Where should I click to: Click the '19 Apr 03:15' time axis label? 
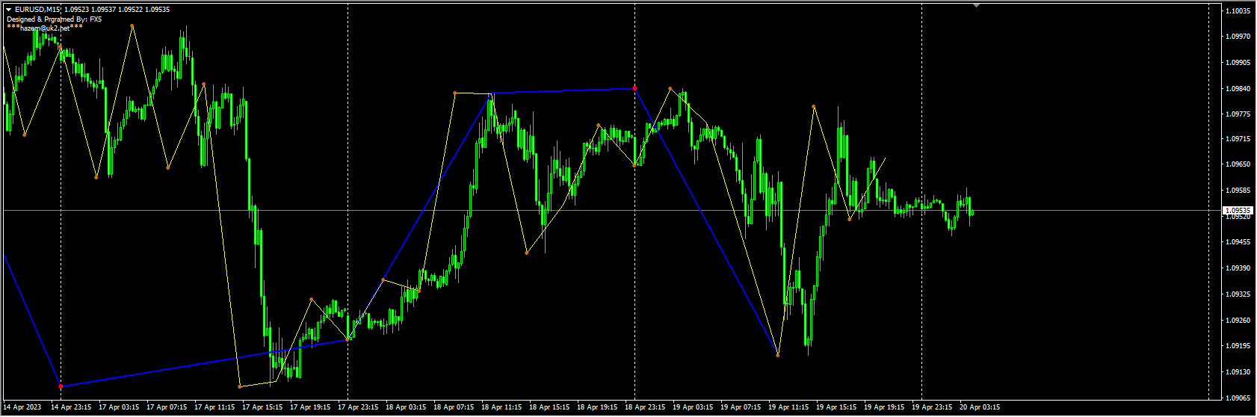[x=693, y=408]
